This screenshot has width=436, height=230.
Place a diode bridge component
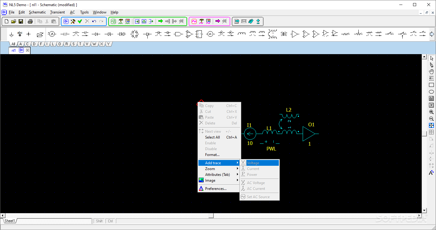click(135, 34)
